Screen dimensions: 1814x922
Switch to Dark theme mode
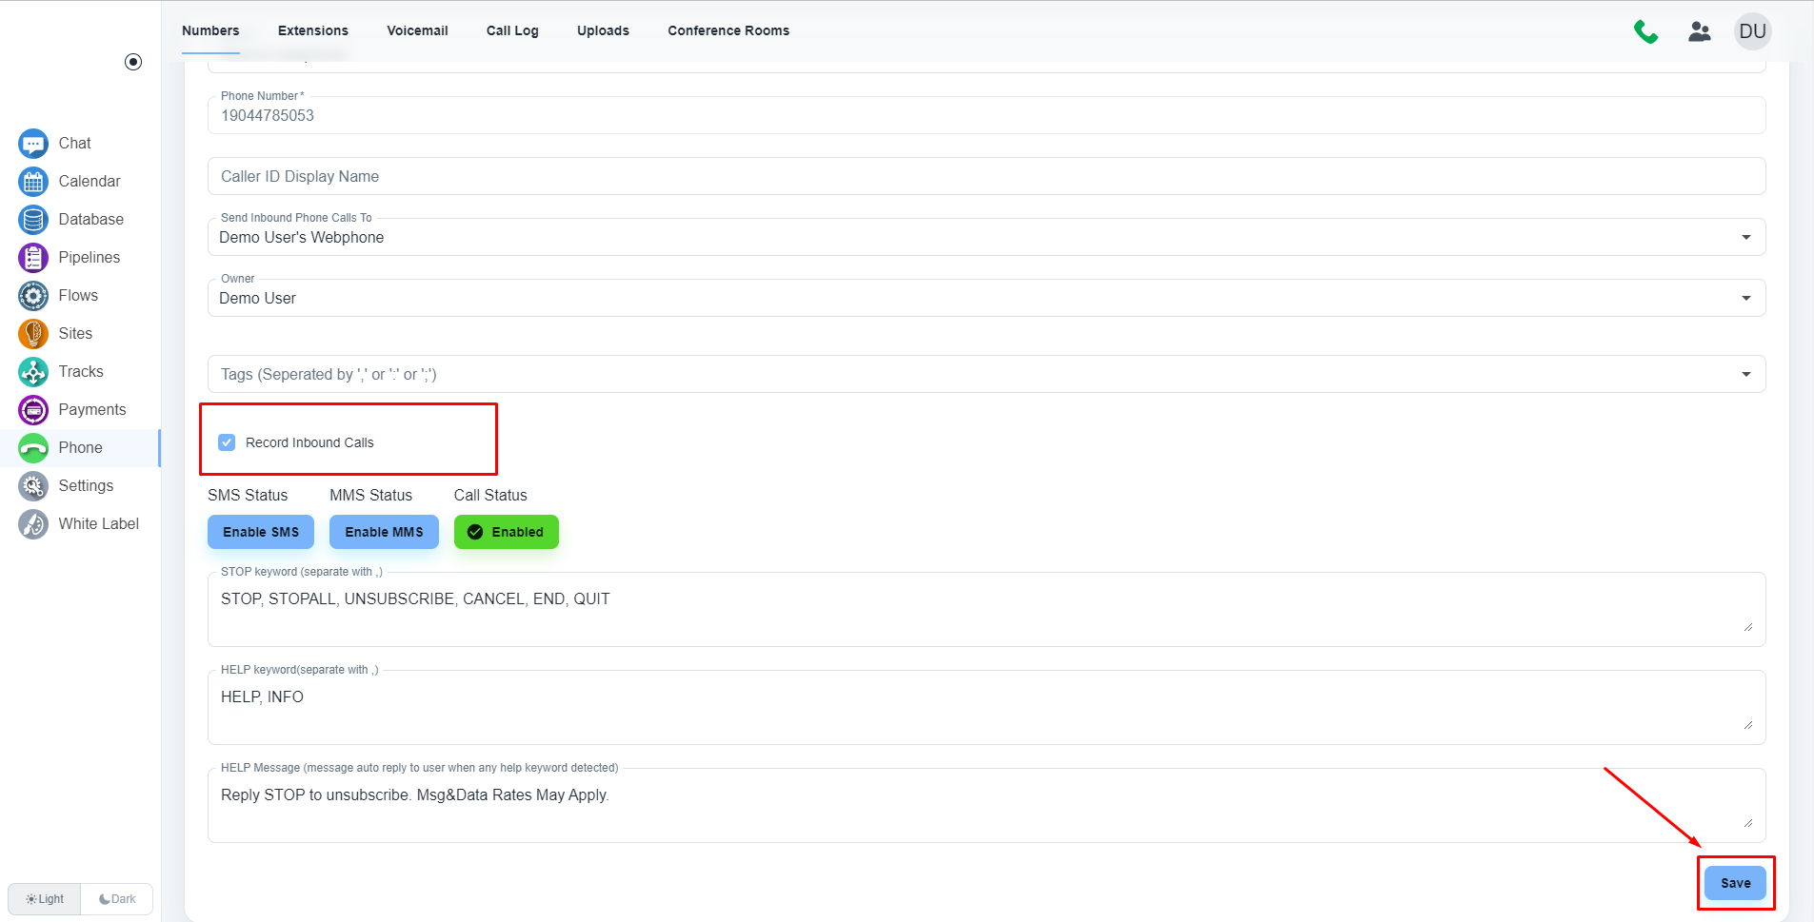point(117,899)
